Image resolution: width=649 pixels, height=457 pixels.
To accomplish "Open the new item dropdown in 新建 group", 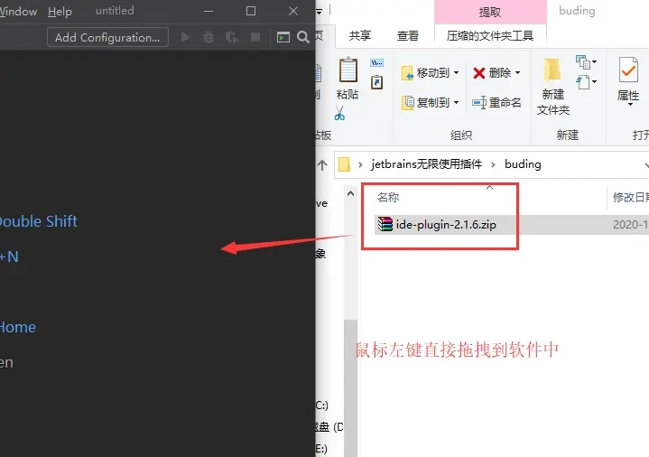I will 586,62.
